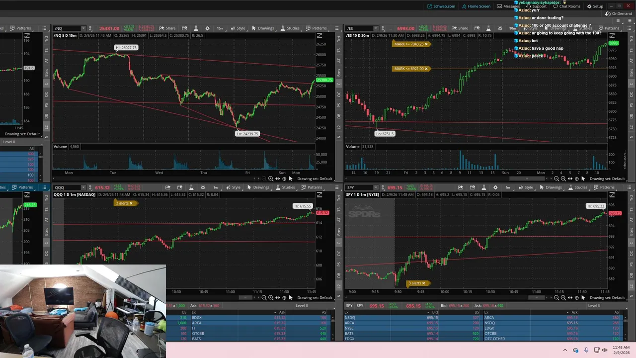Image resolution: width=636 pixels, height=358 pixels.
Task: Open the Drawings menu in QQQ chart
Action: [258, 187]
